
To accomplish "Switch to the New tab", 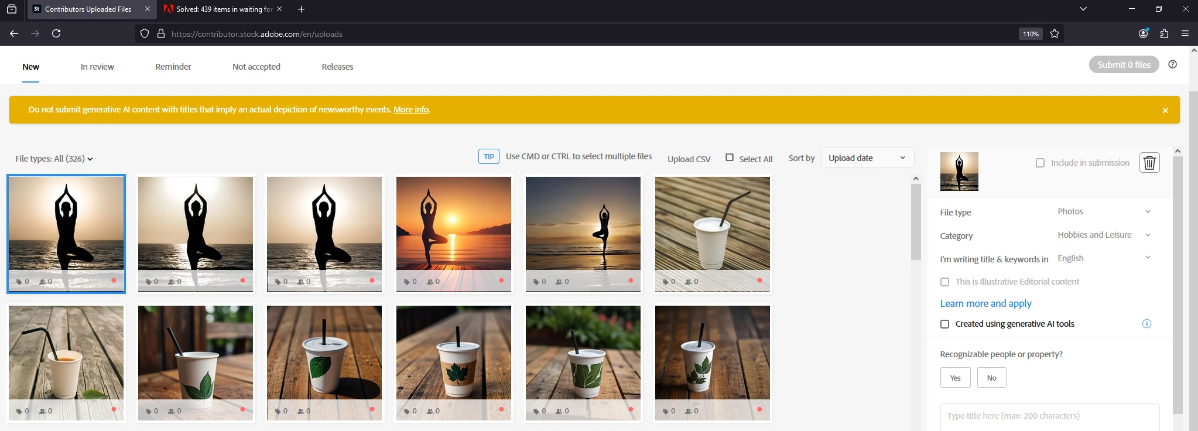I will 30,67.
